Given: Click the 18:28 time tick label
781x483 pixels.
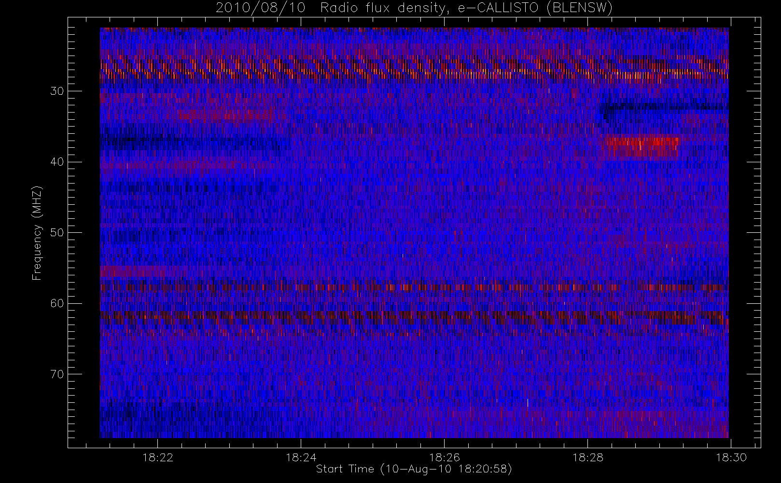Looking at the screenshot, I should pyautogui.click(x=588, y=457).
